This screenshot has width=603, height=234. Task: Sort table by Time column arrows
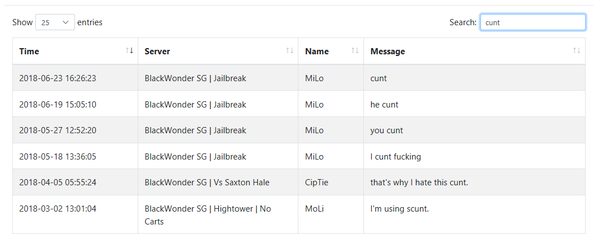click(x=129, y=51)
